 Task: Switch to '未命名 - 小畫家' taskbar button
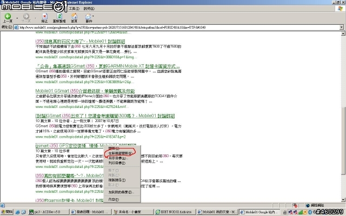(133, 212)
